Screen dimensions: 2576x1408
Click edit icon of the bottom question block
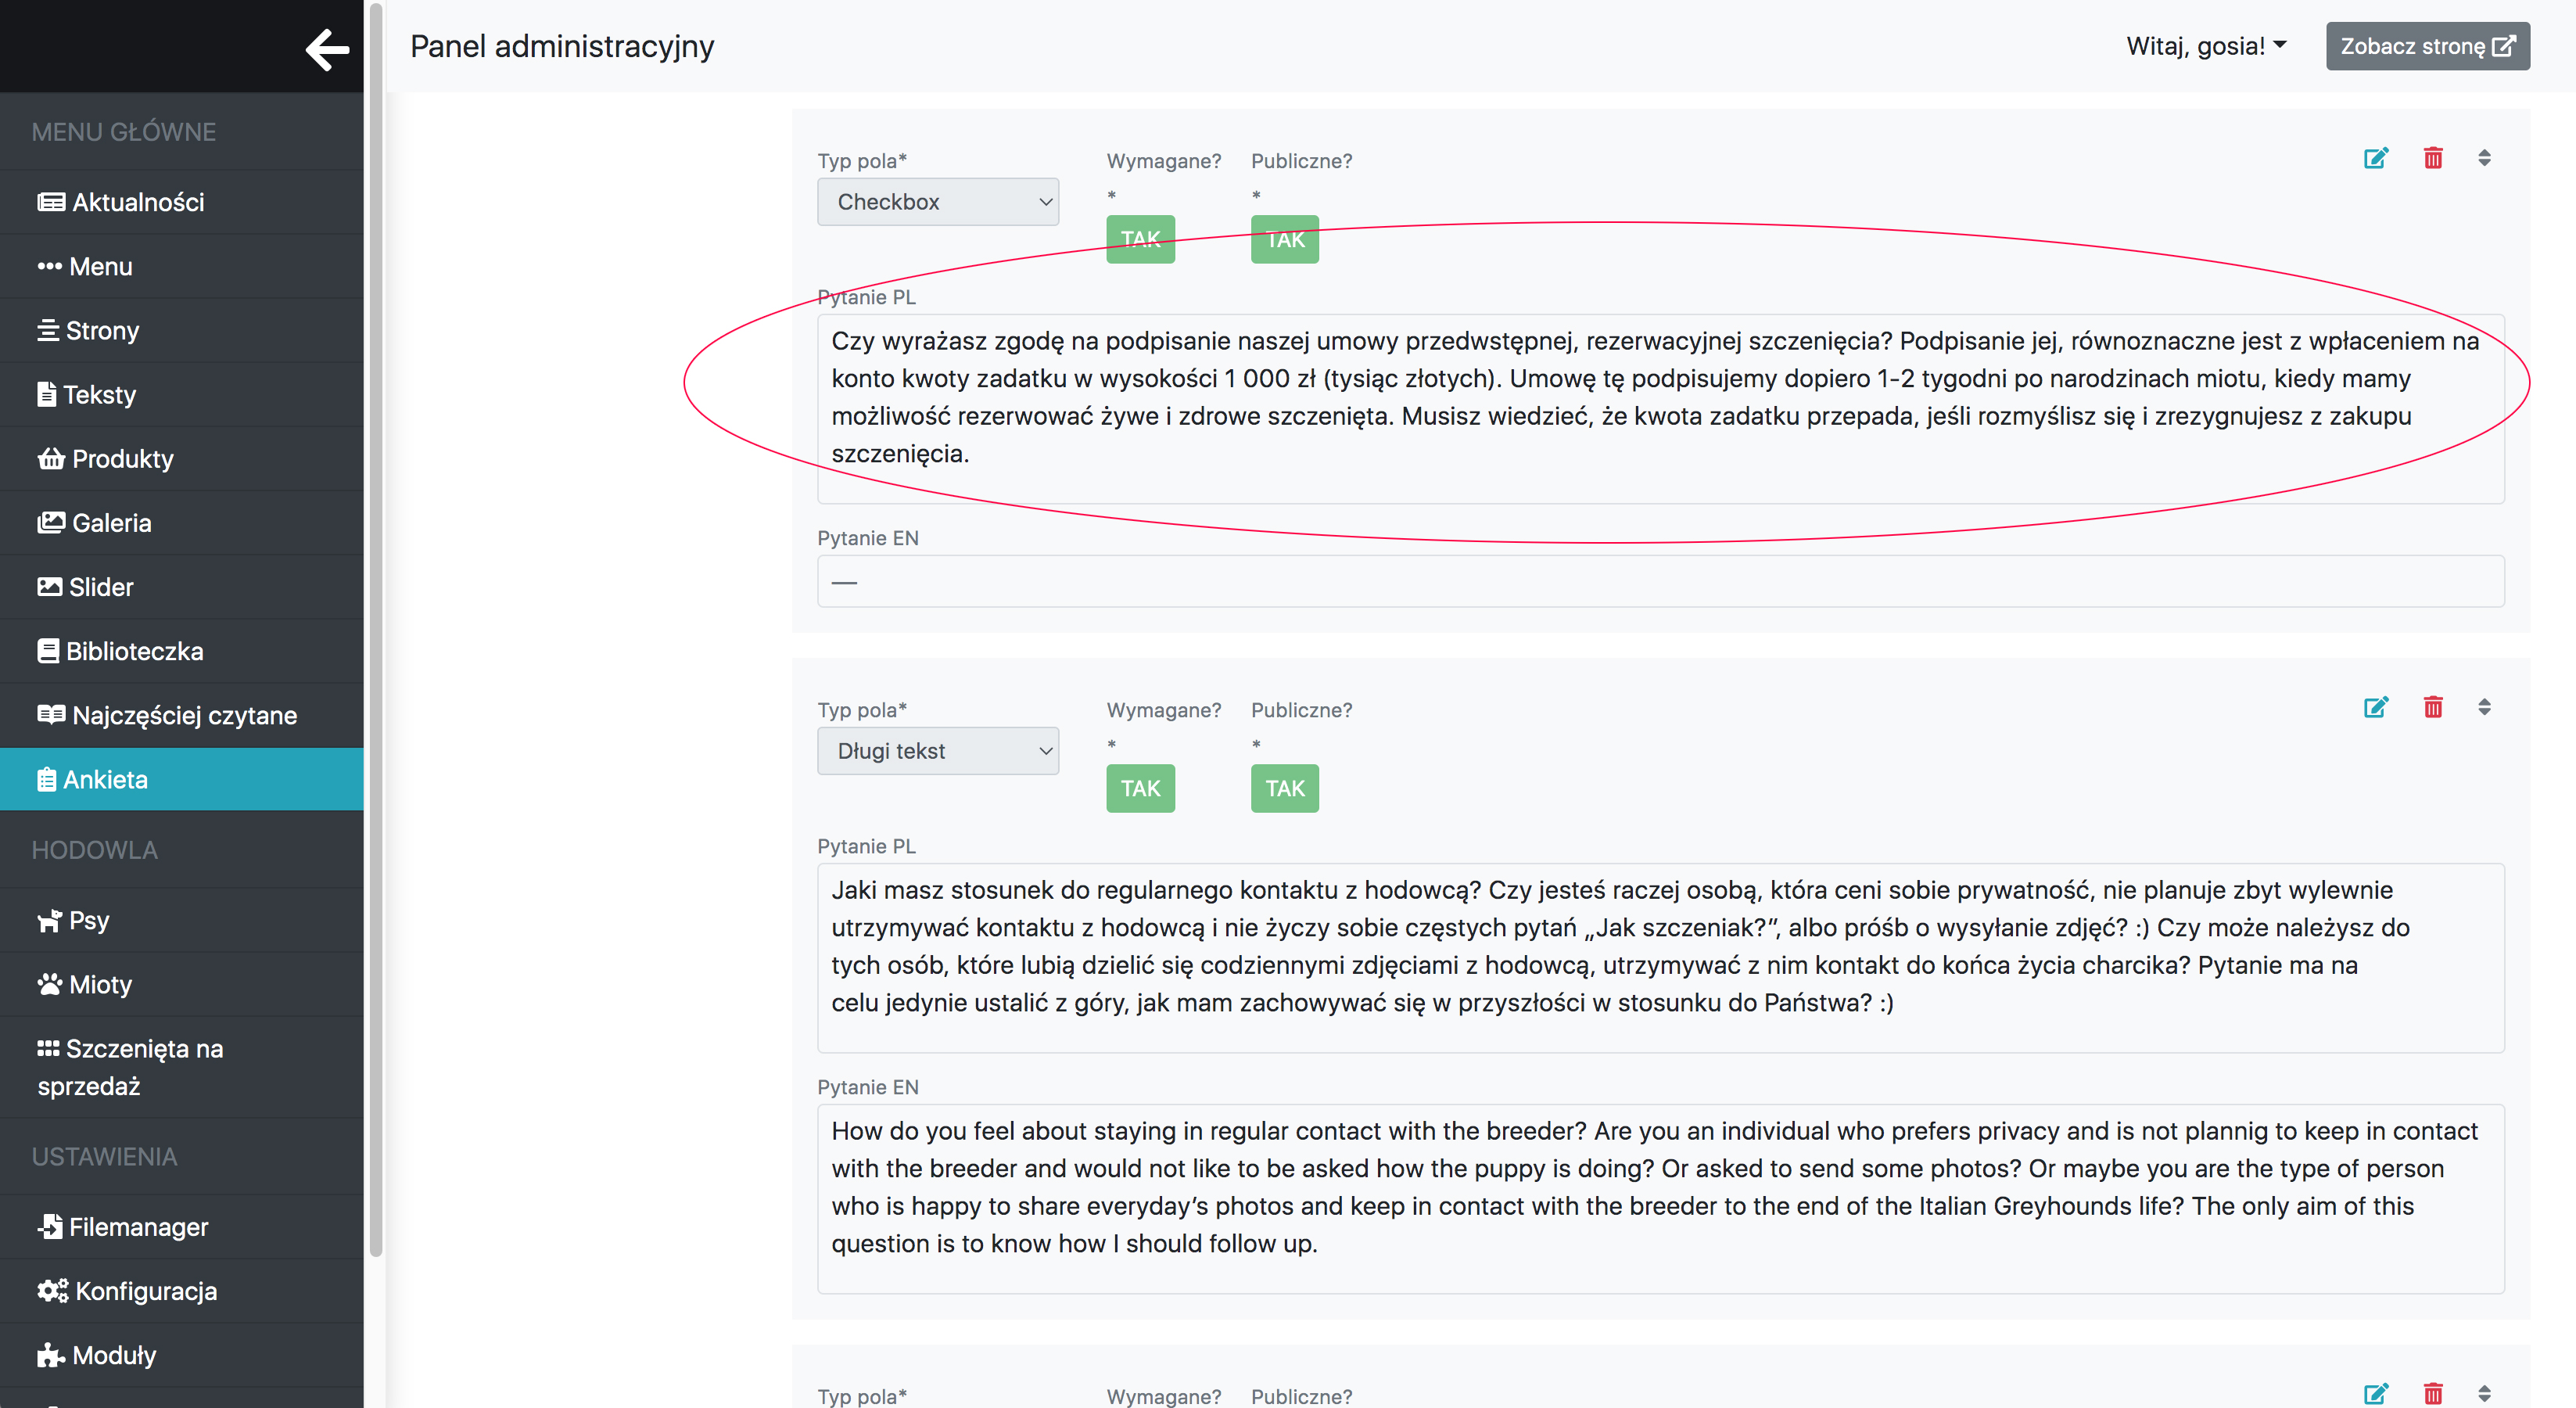(x=2375, y=1393)
